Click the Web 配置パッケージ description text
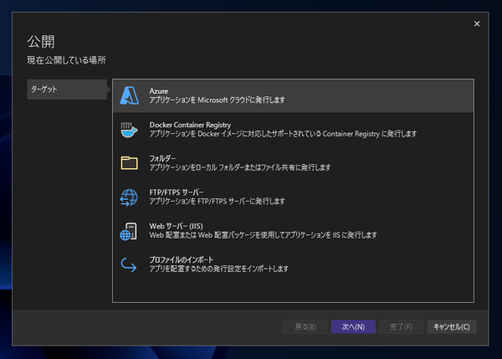Screen dimensions: 502x359 click(263, 235)
